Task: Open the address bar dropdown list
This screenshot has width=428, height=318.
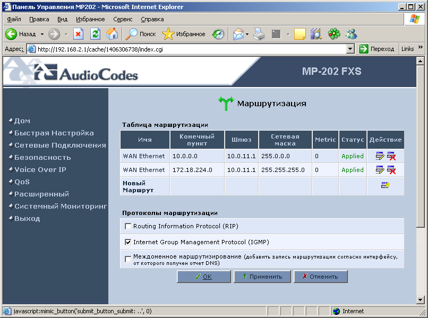Action: 350,49
